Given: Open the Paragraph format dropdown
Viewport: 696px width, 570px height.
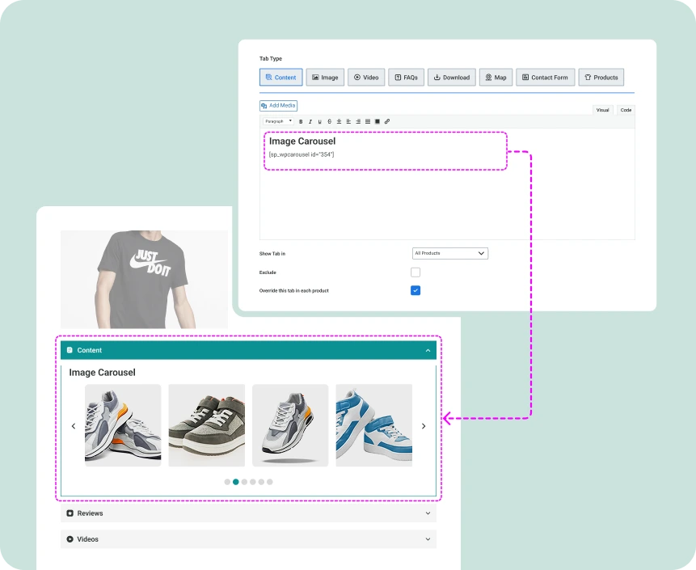Looking at the screenshot, I should [278, 121].
